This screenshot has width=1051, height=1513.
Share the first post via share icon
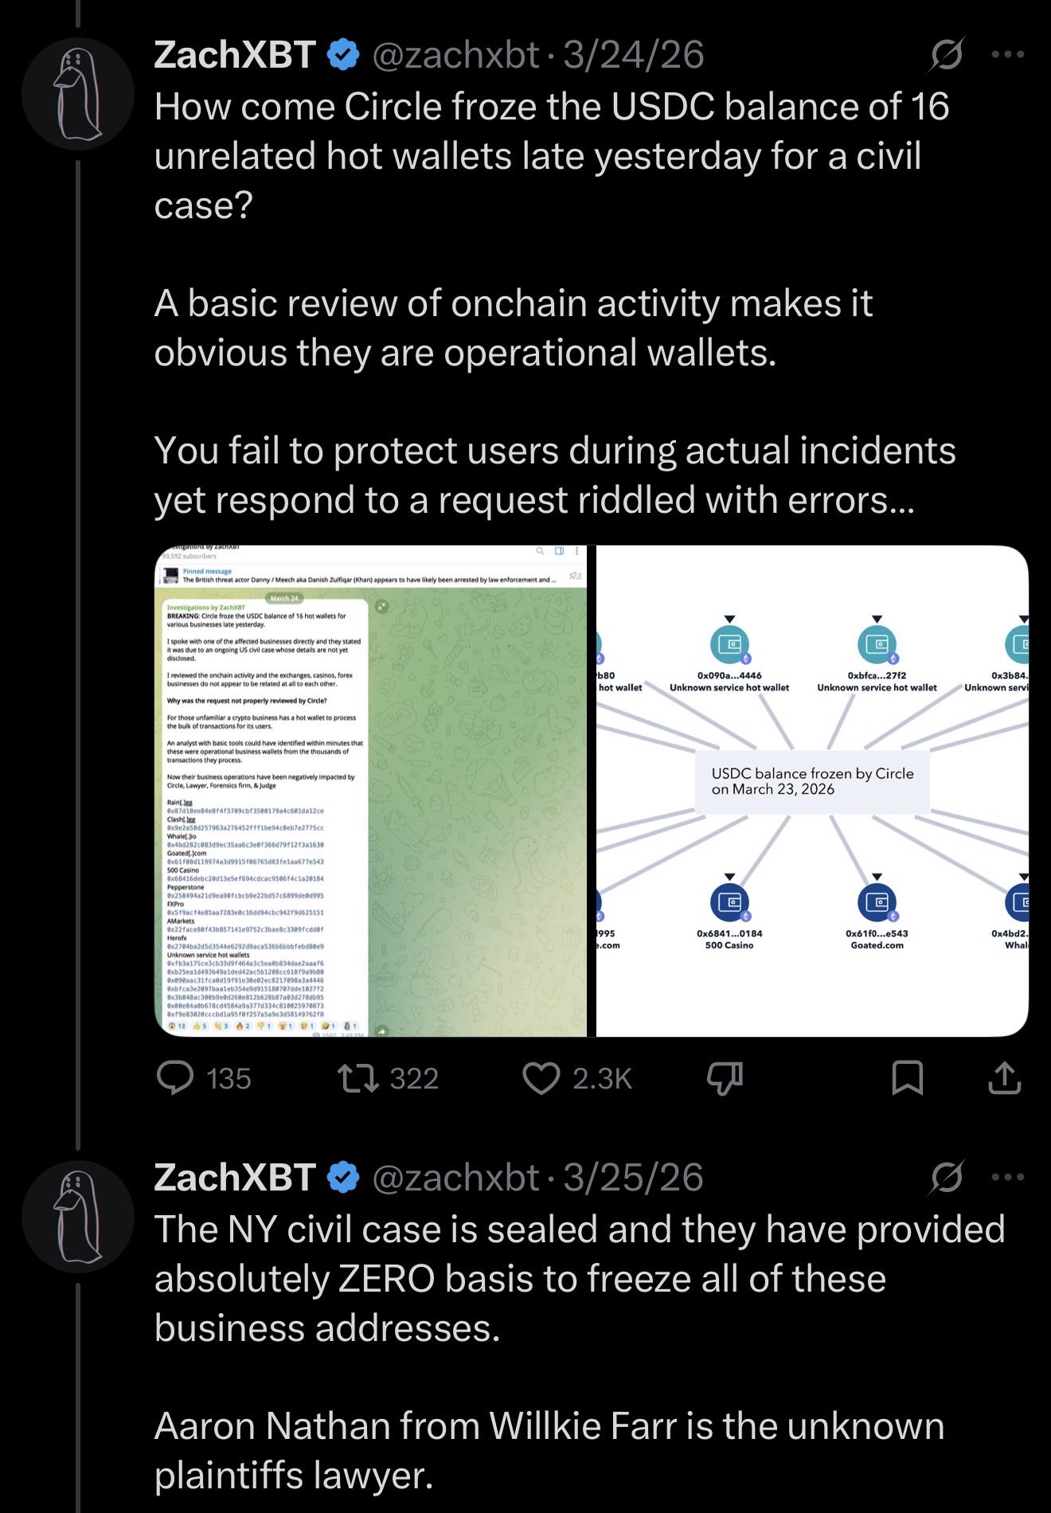point(1004,1078)
